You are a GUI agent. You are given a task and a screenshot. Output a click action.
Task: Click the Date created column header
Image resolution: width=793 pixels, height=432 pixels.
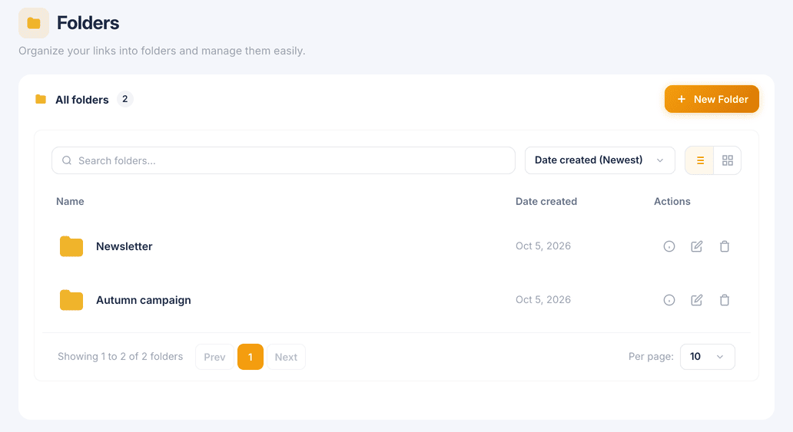[x=546, y=201]
